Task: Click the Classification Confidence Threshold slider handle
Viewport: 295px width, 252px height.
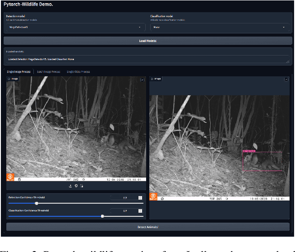Action: point(102,216)
